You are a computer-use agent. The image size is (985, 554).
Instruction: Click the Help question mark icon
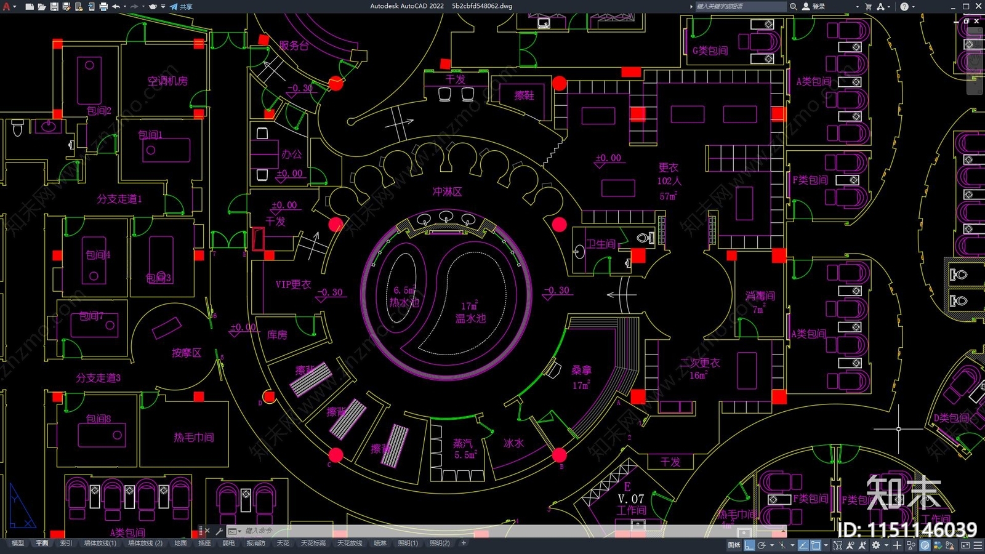point(904,7)
